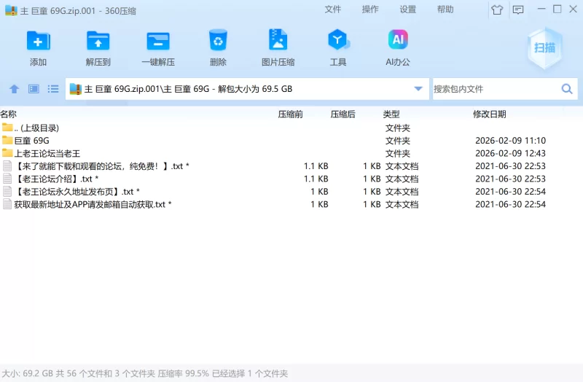Viewport: 583px width, 382px height.
Task: Open the 图片压缩 image compression tool
Action: tap(278, 41)
